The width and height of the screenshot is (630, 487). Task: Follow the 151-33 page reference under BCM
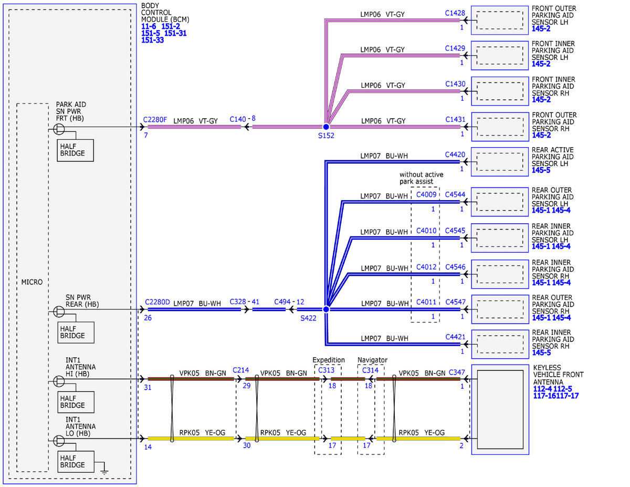tap(153, 40)
